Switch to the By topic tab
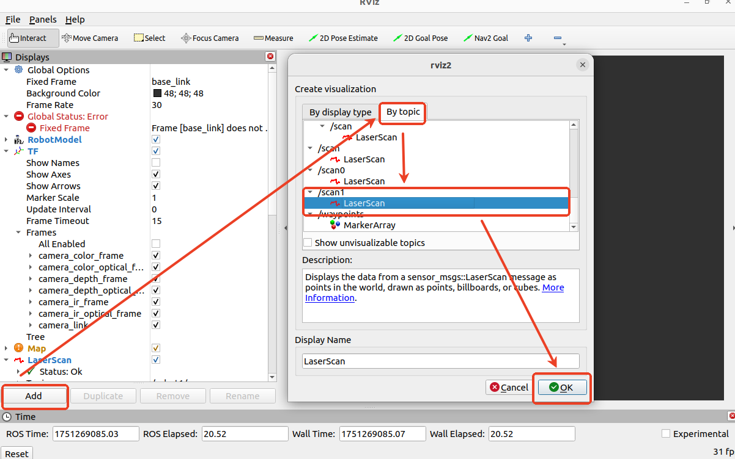 coord(403,112)
